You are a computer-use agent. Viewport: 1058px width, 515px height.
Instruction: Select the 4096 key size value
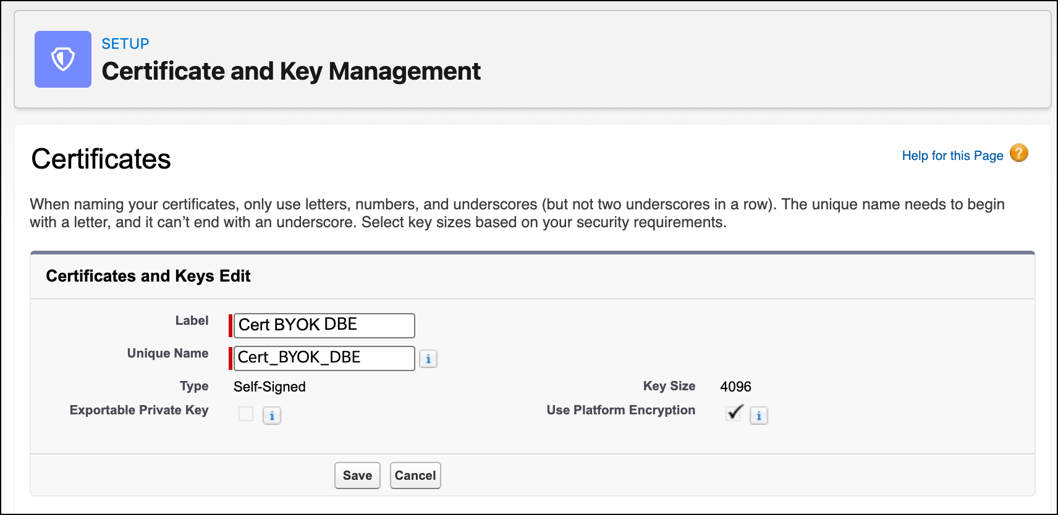pos(735,387)
